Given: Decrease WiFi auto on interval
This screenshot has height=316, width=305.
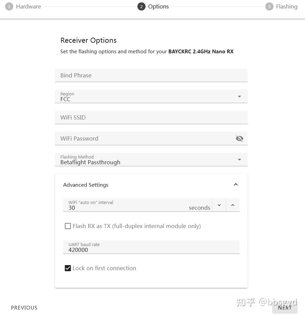Looking at the screenshot, I should coord(219,205).
